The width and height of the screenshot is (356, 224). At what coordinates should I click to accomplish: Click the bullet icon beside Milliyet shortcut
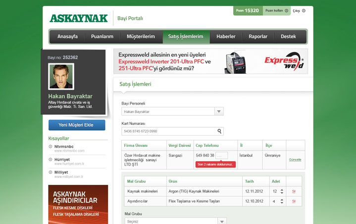tap(51, 172)
